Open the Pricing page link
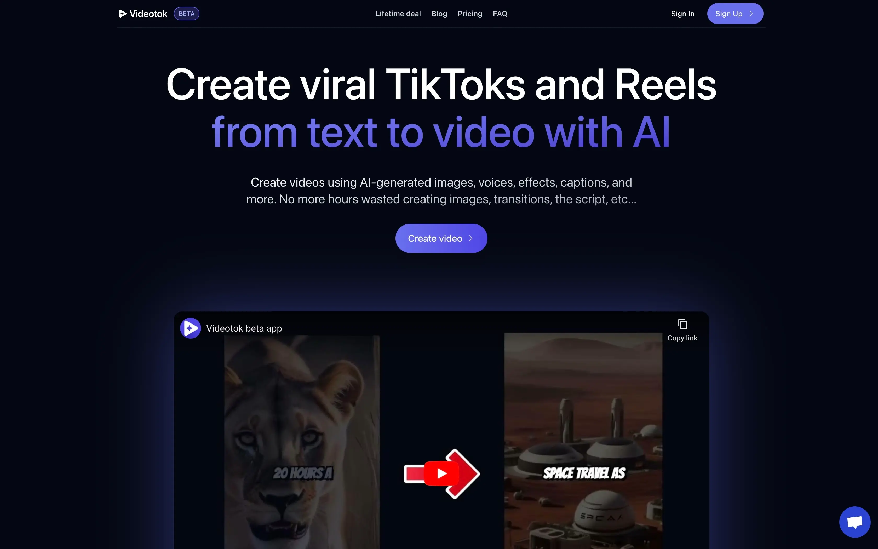Viewport: 878px width, 549px height. pyautogui.click(x=469, y=13)
